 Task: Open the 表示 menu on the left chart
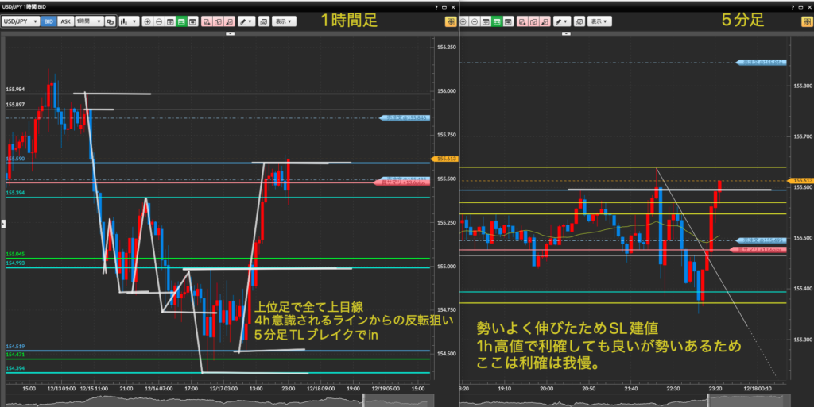(x=284, y=21)
